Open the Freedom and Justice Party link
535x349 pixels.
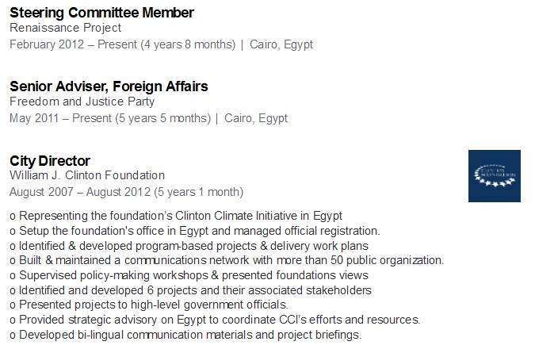(x=82, y=102)
